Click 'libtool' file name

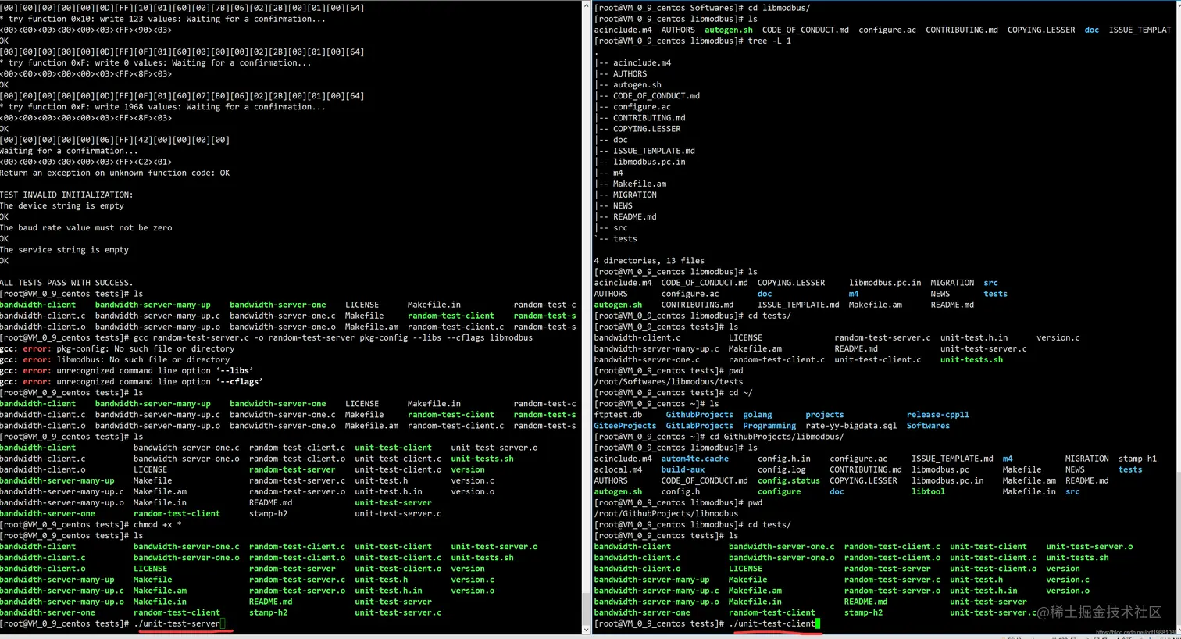(929, 491)
